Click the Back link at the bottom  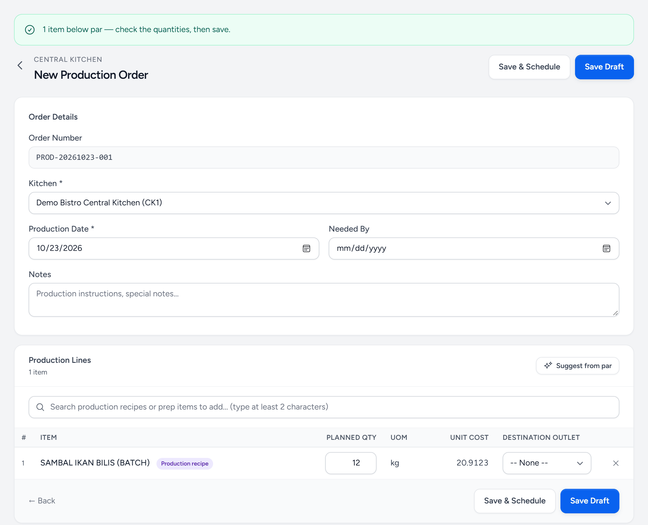pyautogui.click(x=42, y=501)
